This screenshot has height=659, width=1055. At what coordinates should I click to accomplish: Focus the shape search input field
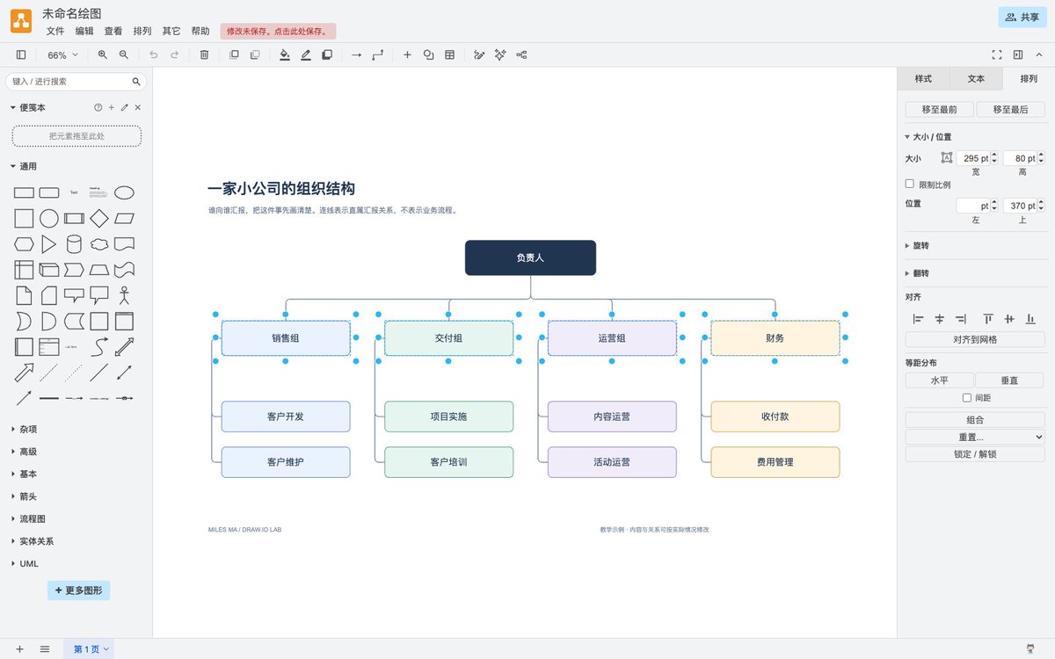(76, 82)
